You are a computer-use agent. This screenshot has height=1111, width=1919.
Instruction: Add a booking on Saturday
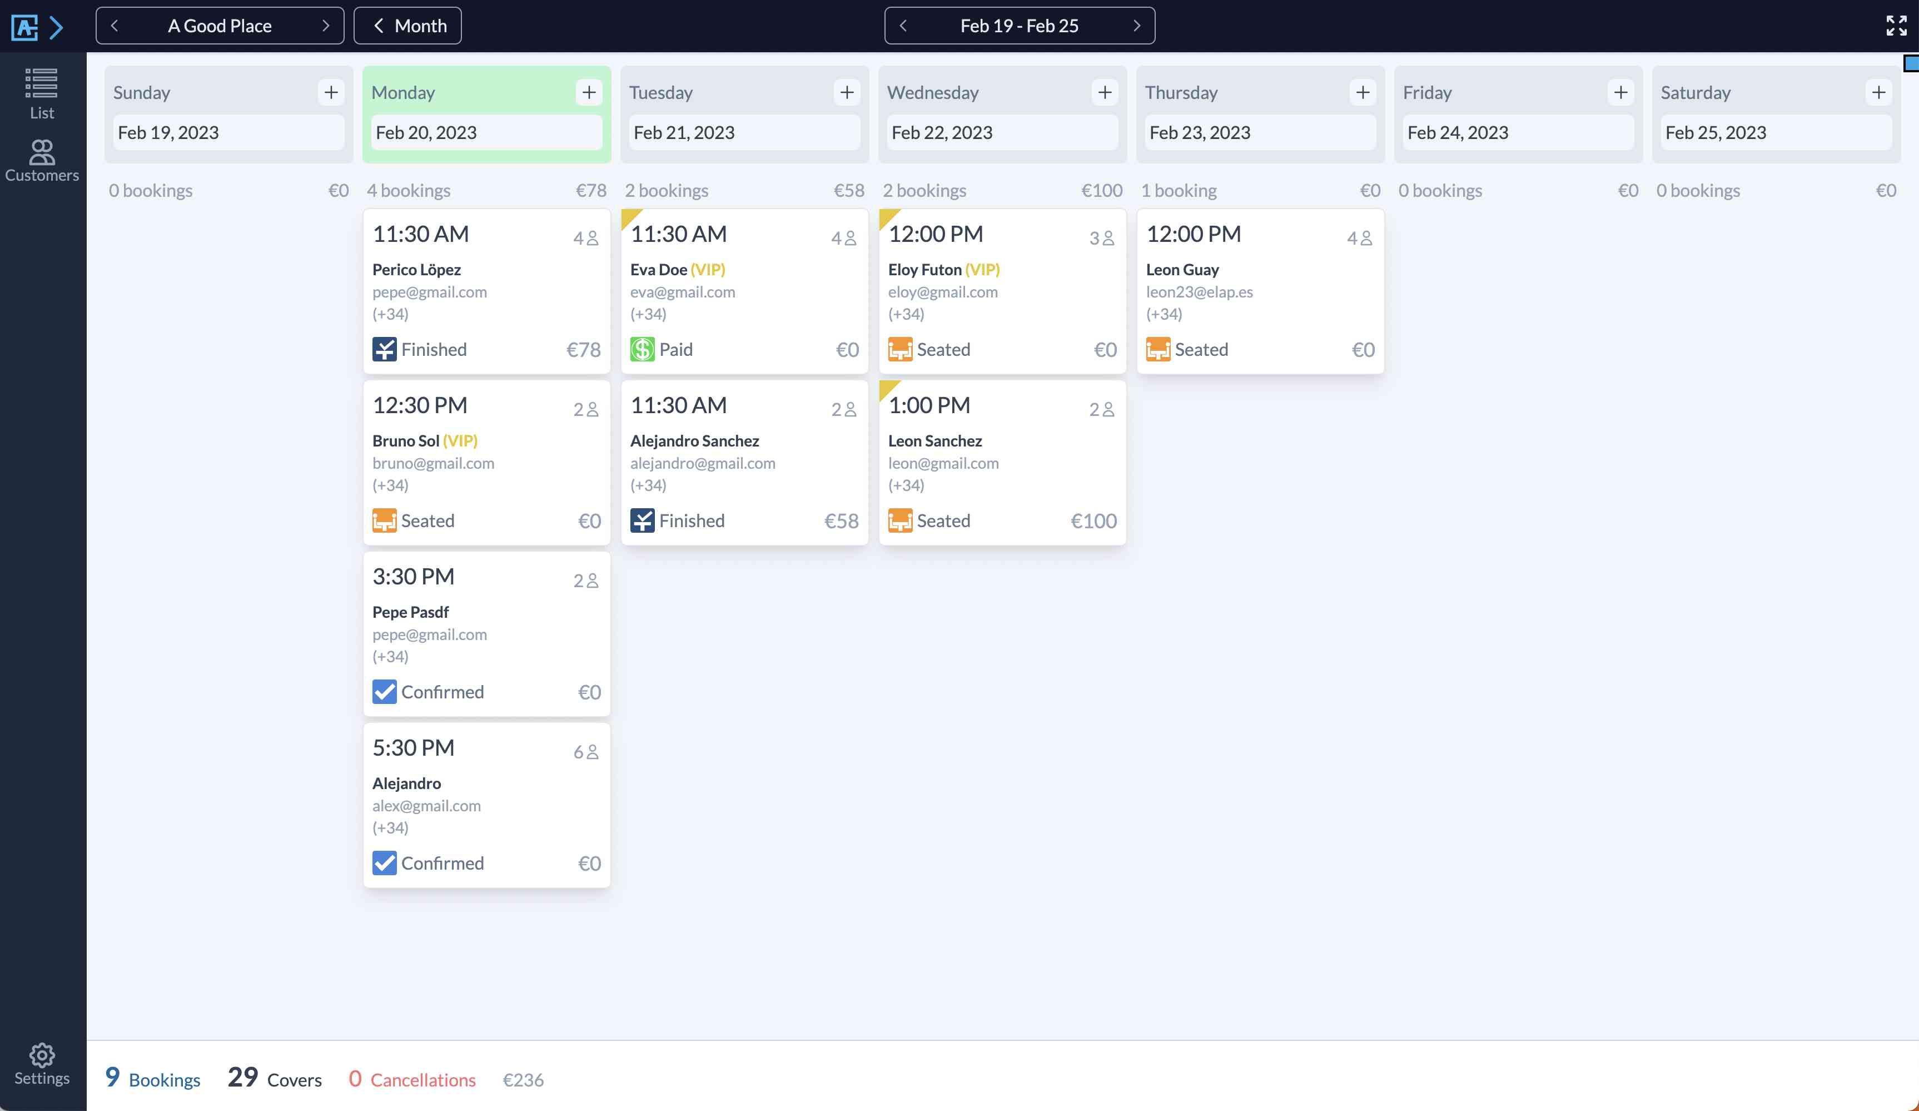tap(1878, 92)
